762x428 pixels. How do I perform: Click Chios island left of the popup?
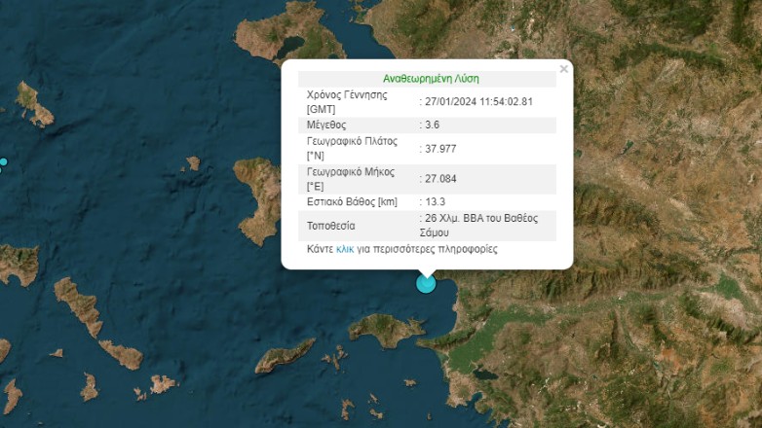(x=260, y=195)
